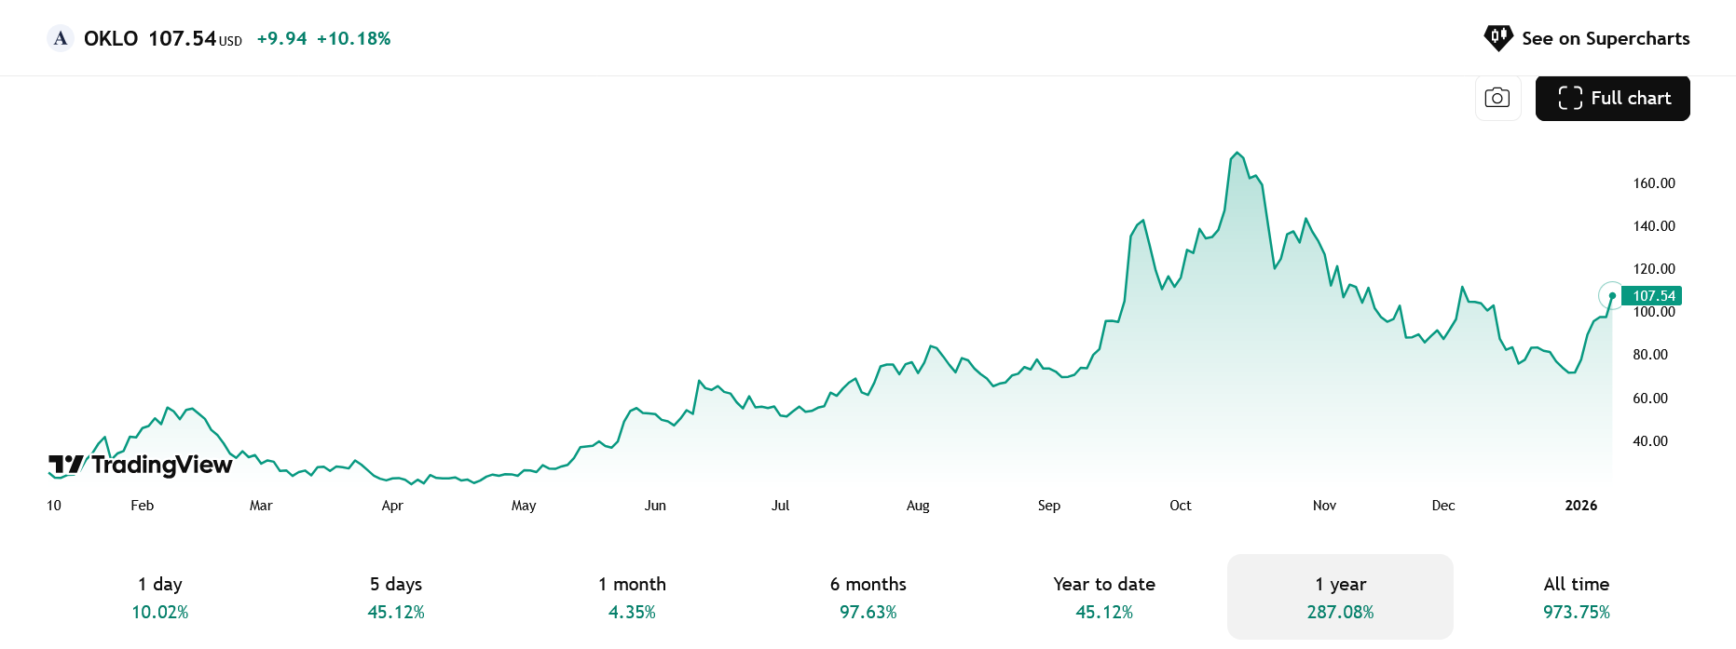Viewport: 1736px width, 649px height.
Task: Select the 1 day range tab
Action: point(160,597)
